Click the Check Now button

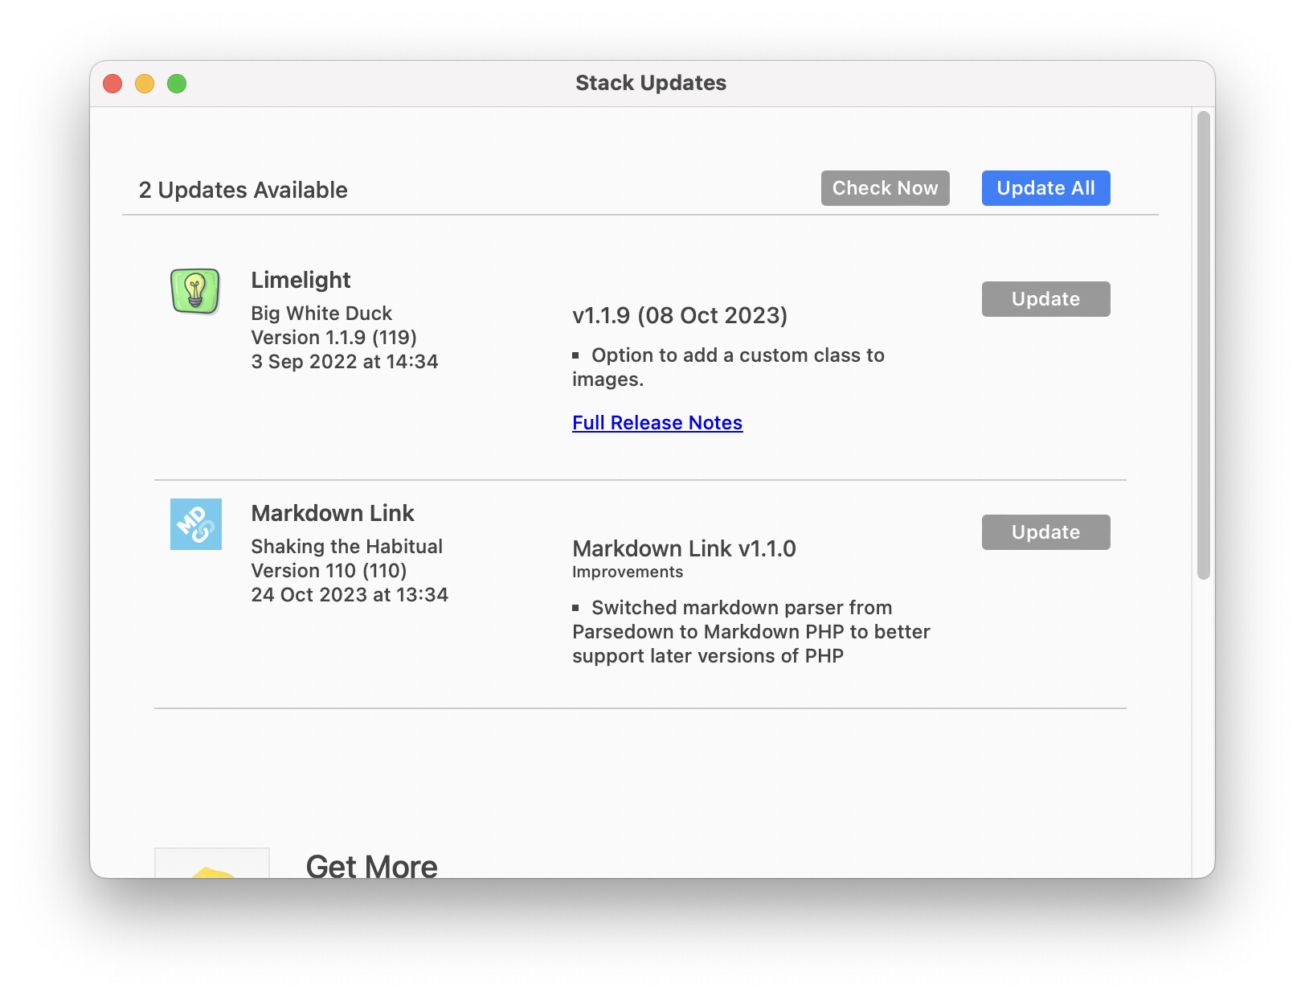885,188
